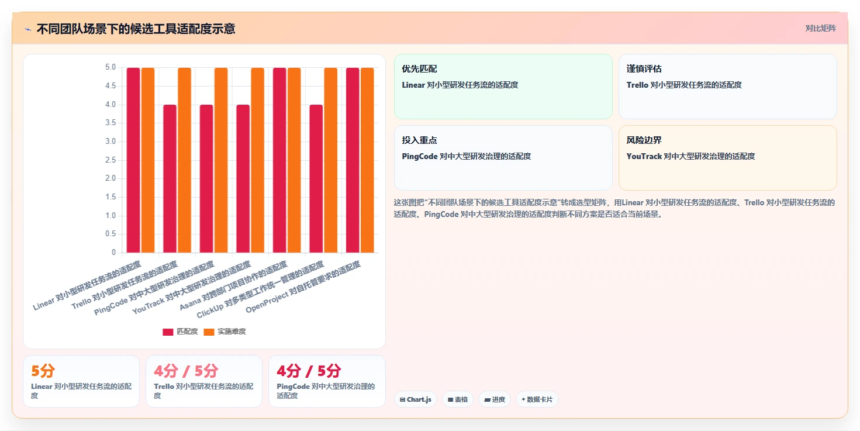
Task: Click the orange Trello 实施难度 bar
Action: [184, 160]
